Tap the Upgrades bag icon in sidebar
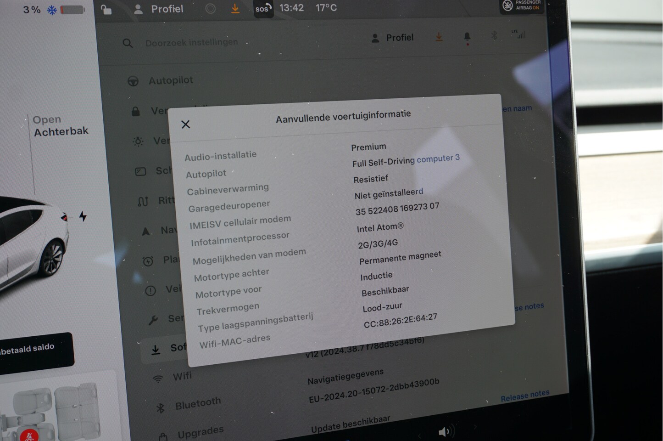Screen dimensions: 663x441 (163, 436)
